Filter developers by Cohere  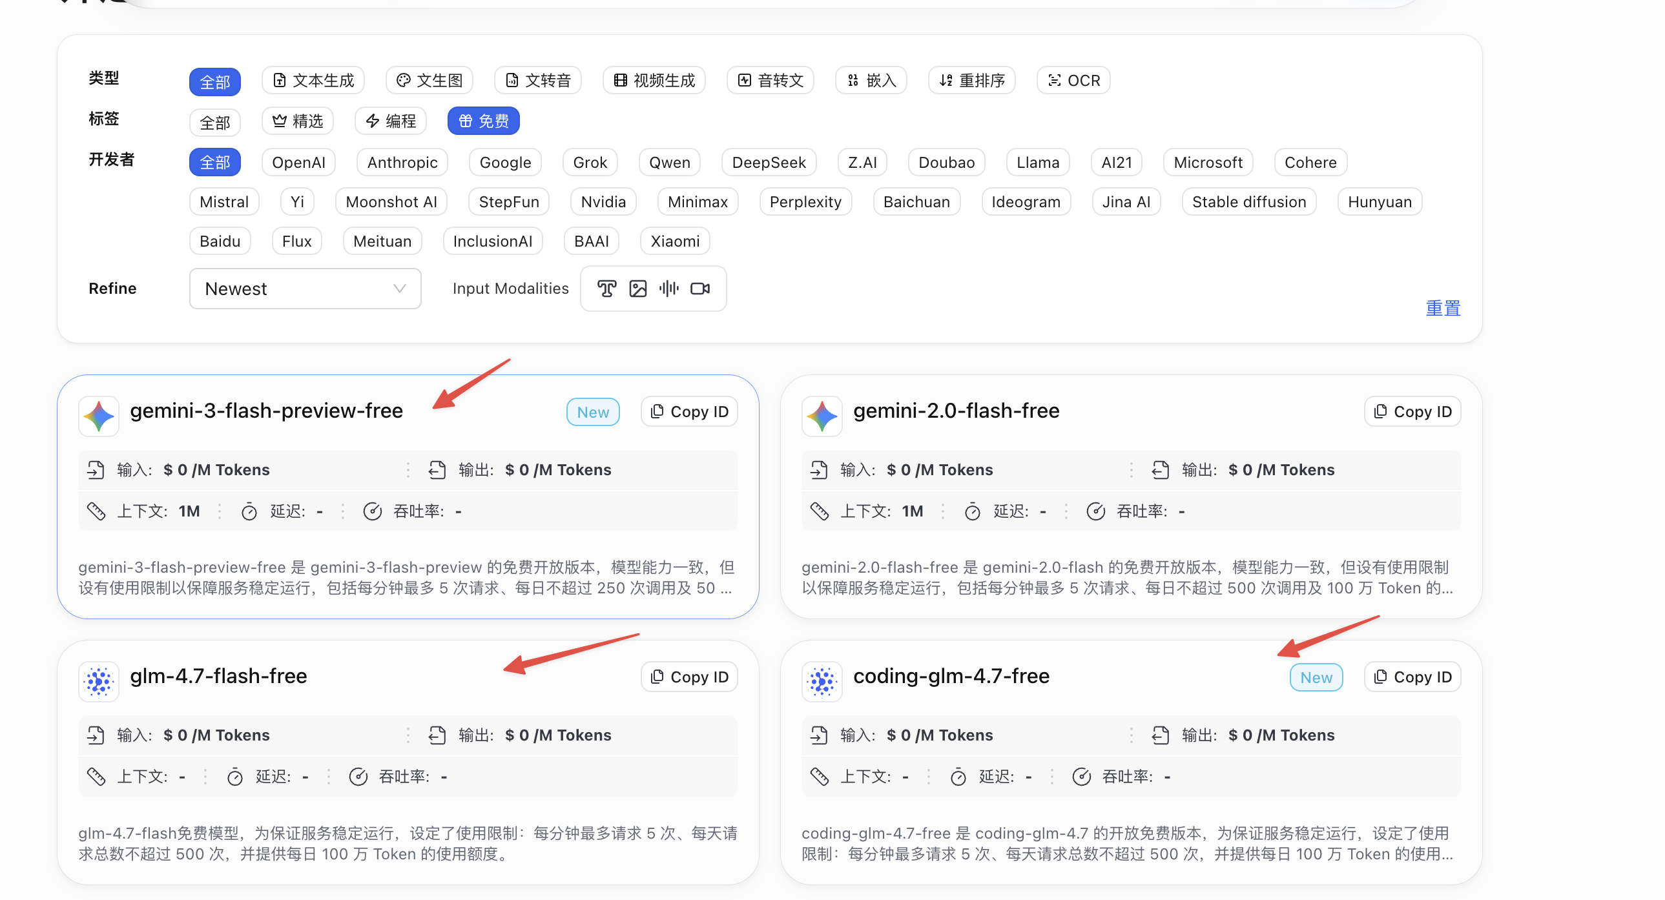coord(1310,161)
